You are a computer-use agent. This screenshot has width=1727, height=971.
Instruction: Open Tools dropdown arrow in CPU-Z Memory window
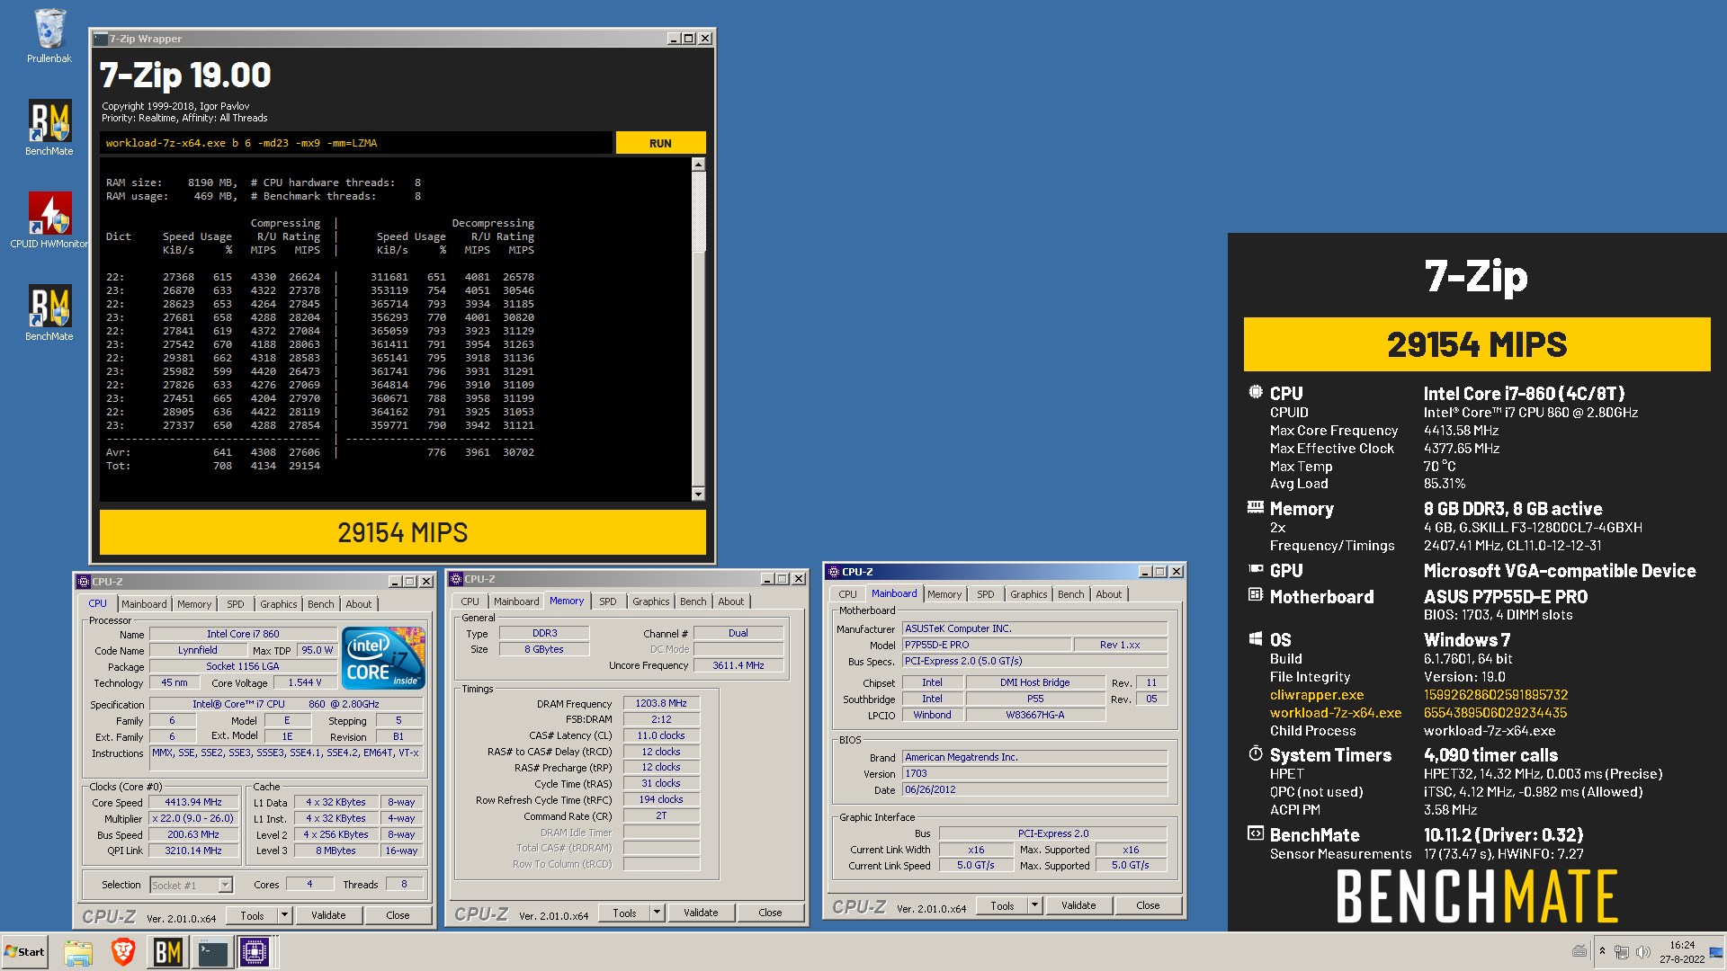tap(657, 913)
